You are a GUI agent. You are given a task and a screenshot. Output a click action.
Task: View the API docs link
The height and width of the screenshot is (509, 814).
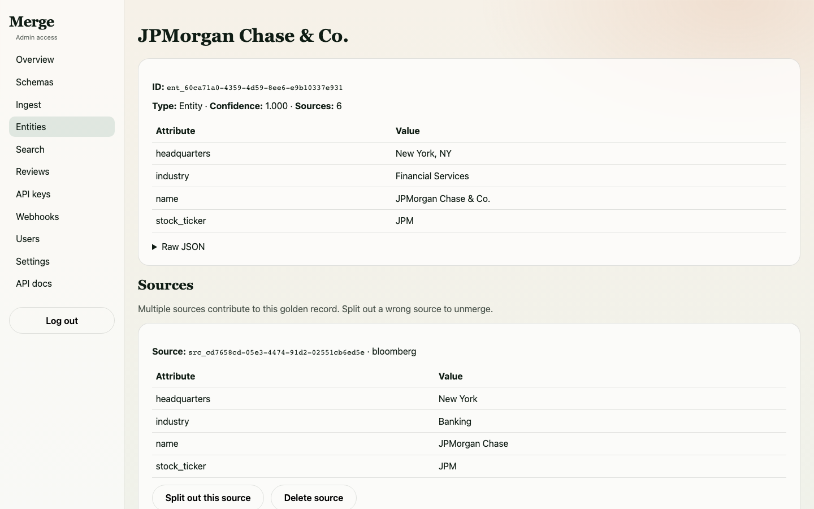62,283
